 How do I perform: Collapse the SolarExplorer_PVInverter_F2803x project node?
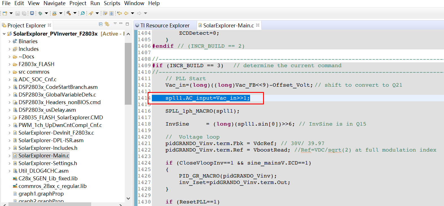coord(4,34)
